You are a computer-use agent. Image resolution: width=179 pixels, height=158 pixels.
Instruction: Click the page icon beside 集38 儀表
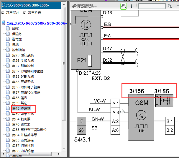[x=8, y=97]
